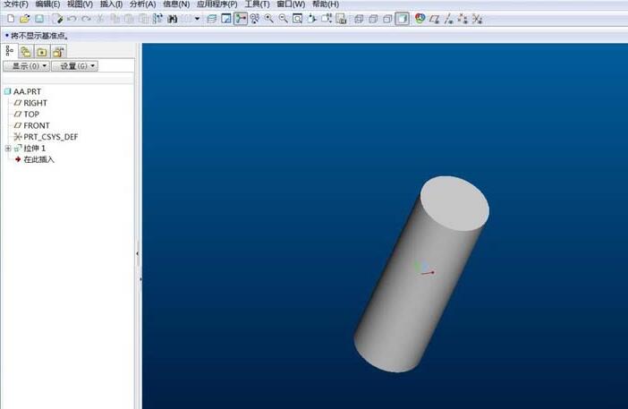Viewport: 628px width, 409px height.
Task: Select the 在此插入 insert marker
Action: click(x=35, y=159)
